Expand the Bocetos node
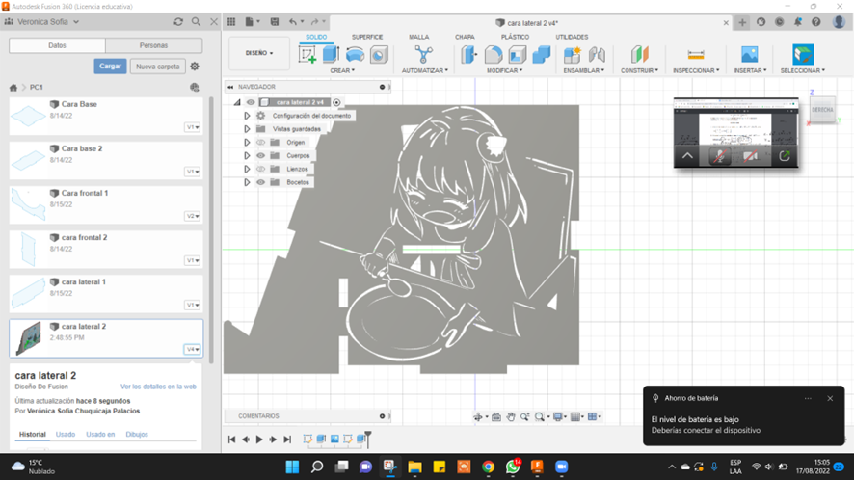 pos(247,182)
